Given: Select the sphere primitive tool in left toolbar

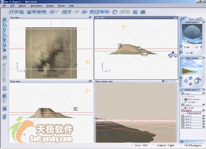Looking at the screenshot, I should 5,25.
